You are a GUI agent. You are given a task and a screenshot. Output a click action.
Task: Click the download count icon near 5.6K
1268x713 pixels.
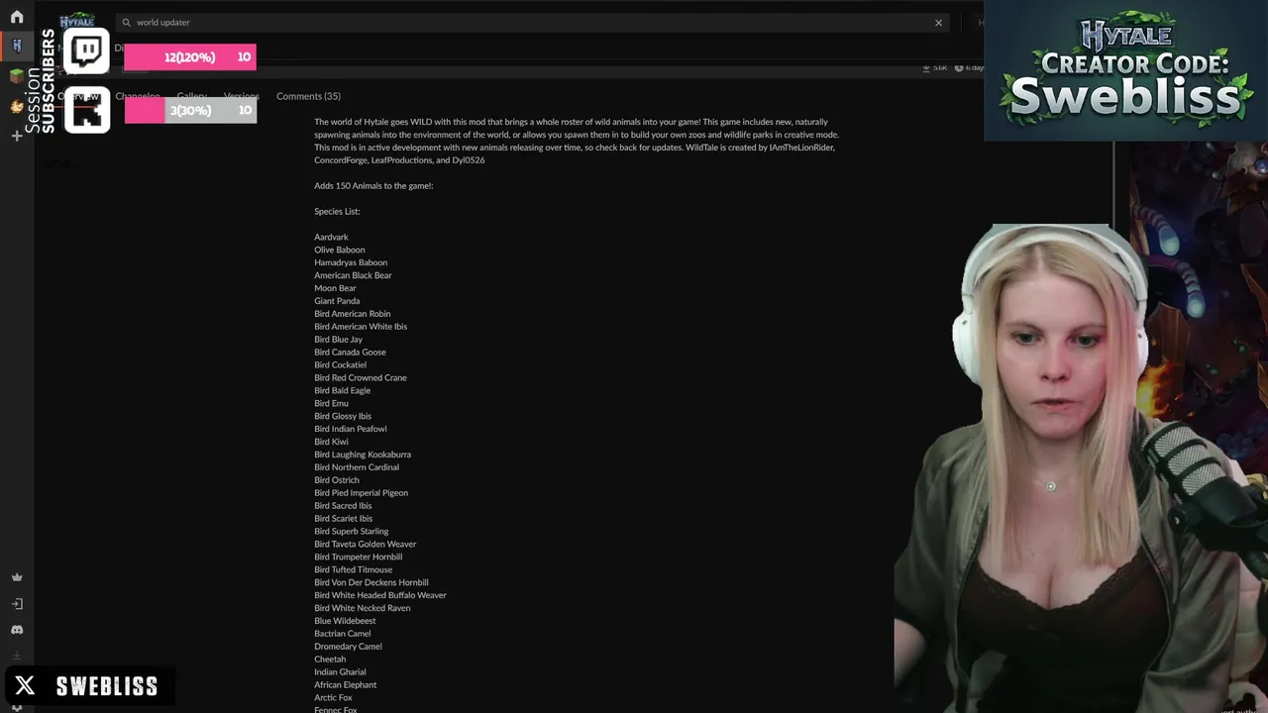(x=926, y=67)
